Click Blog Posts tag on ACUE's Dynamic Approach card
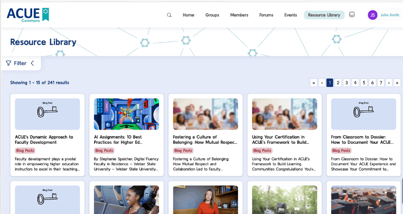Screen dimensions: 403x214 coord(25,151)
